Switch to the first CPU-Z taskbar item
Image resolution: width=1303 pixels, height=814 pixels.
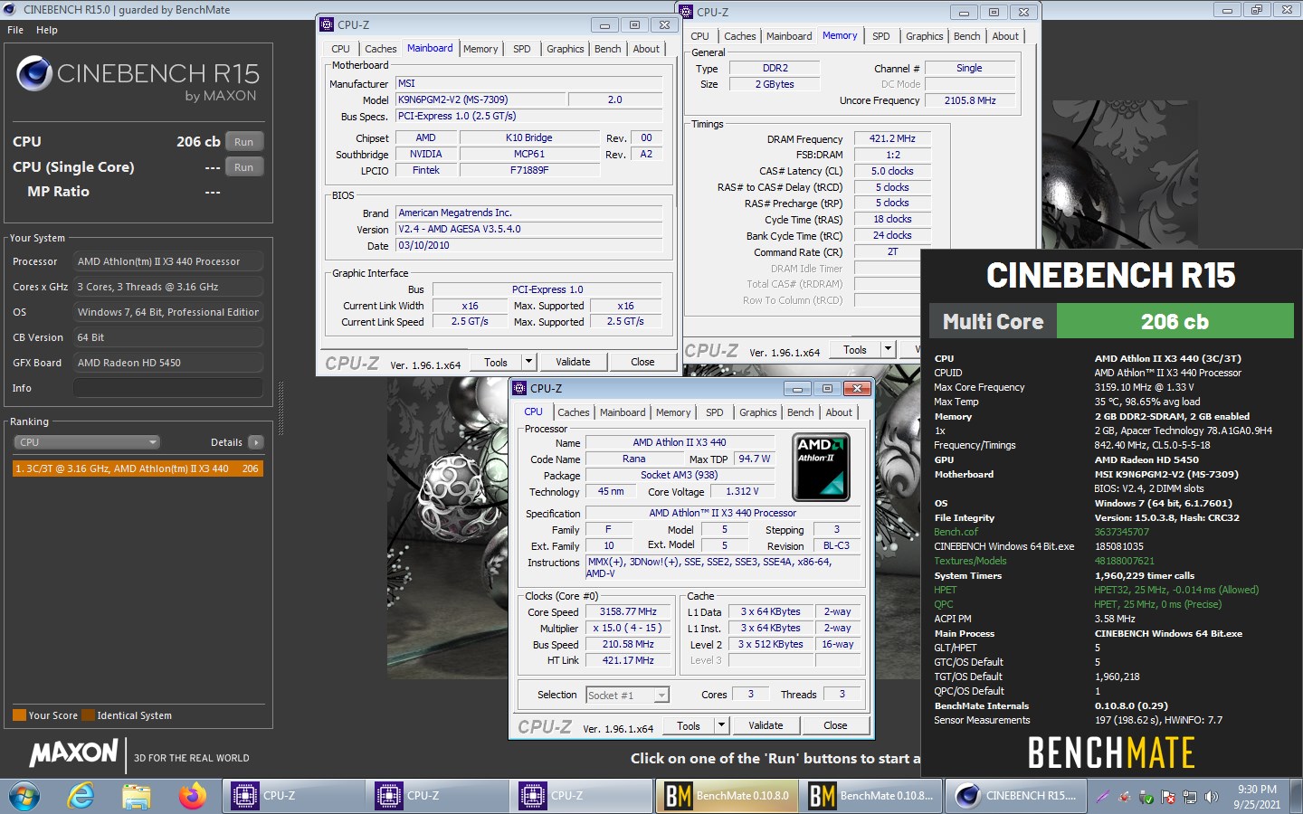click(x=292, y=796)
